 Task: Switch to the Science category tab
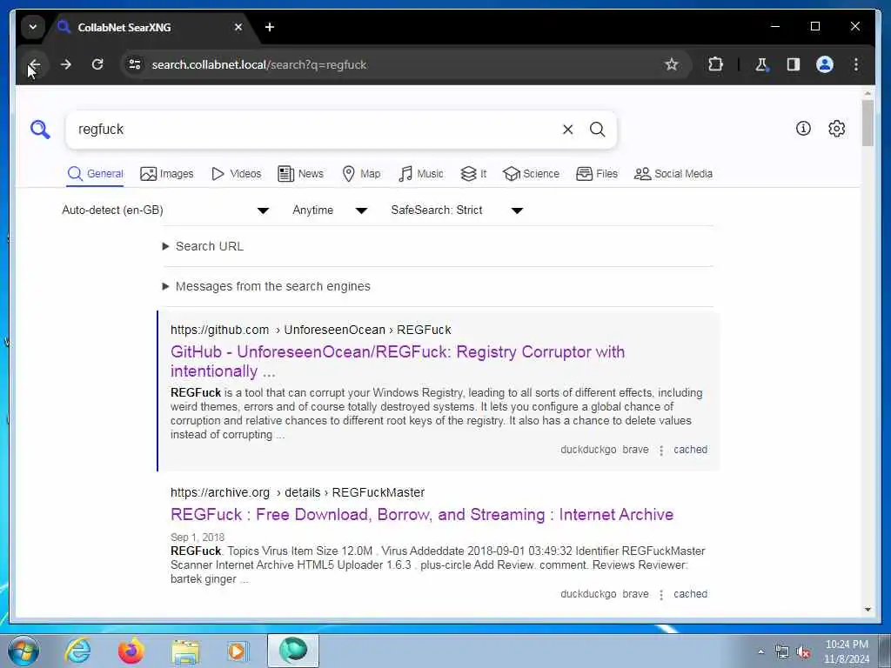tap(532, 174)
